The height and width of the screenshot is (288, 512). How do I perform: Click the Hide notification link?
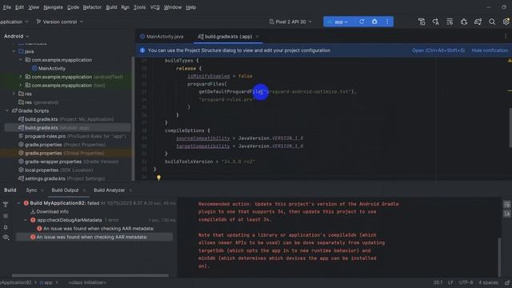490,50
